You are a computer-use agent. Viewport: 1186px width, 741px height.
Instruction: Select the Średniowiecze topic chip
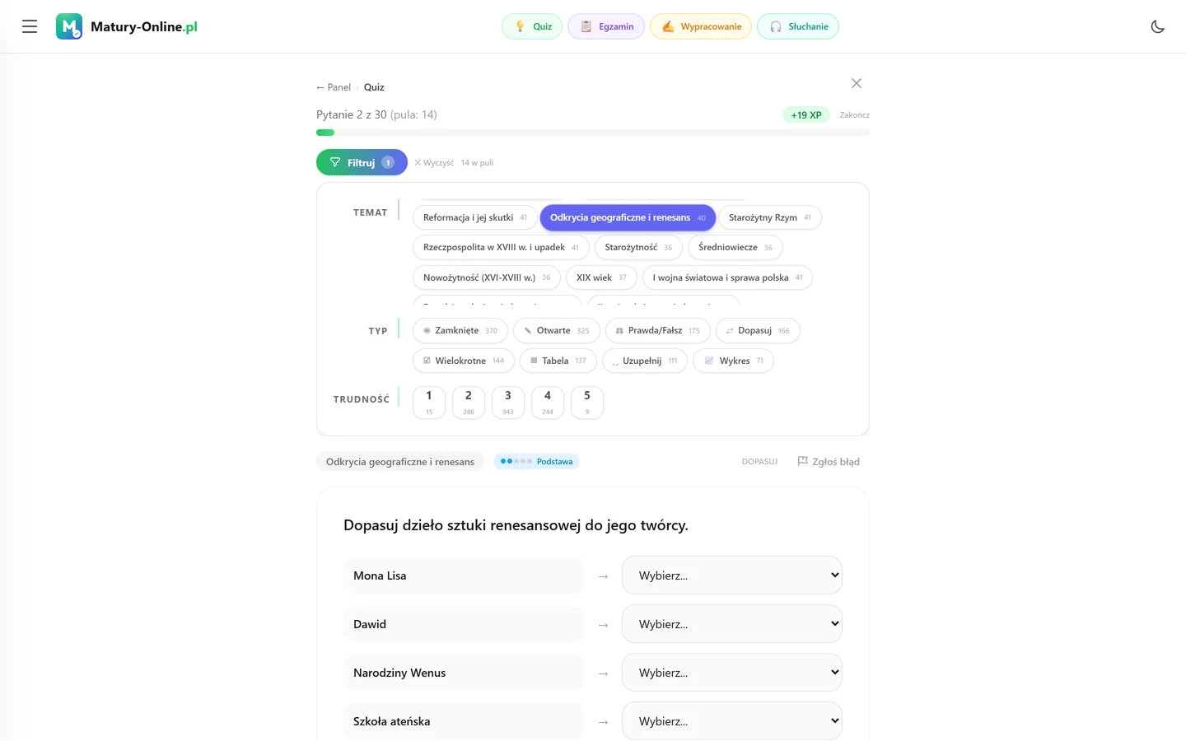[x=735, y=247]
